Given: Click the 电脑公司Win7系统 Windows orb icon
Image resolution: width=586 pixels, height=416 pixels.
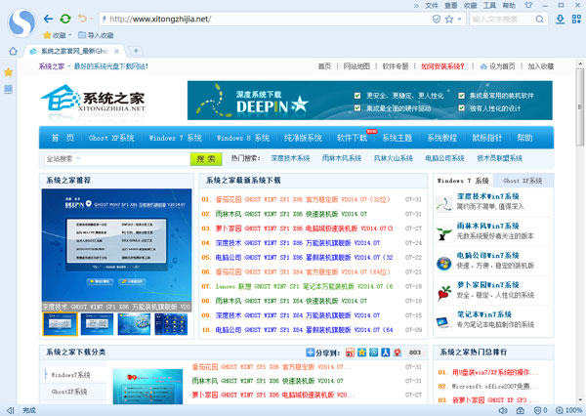Looking at the screenshot, I should [444, 264].
